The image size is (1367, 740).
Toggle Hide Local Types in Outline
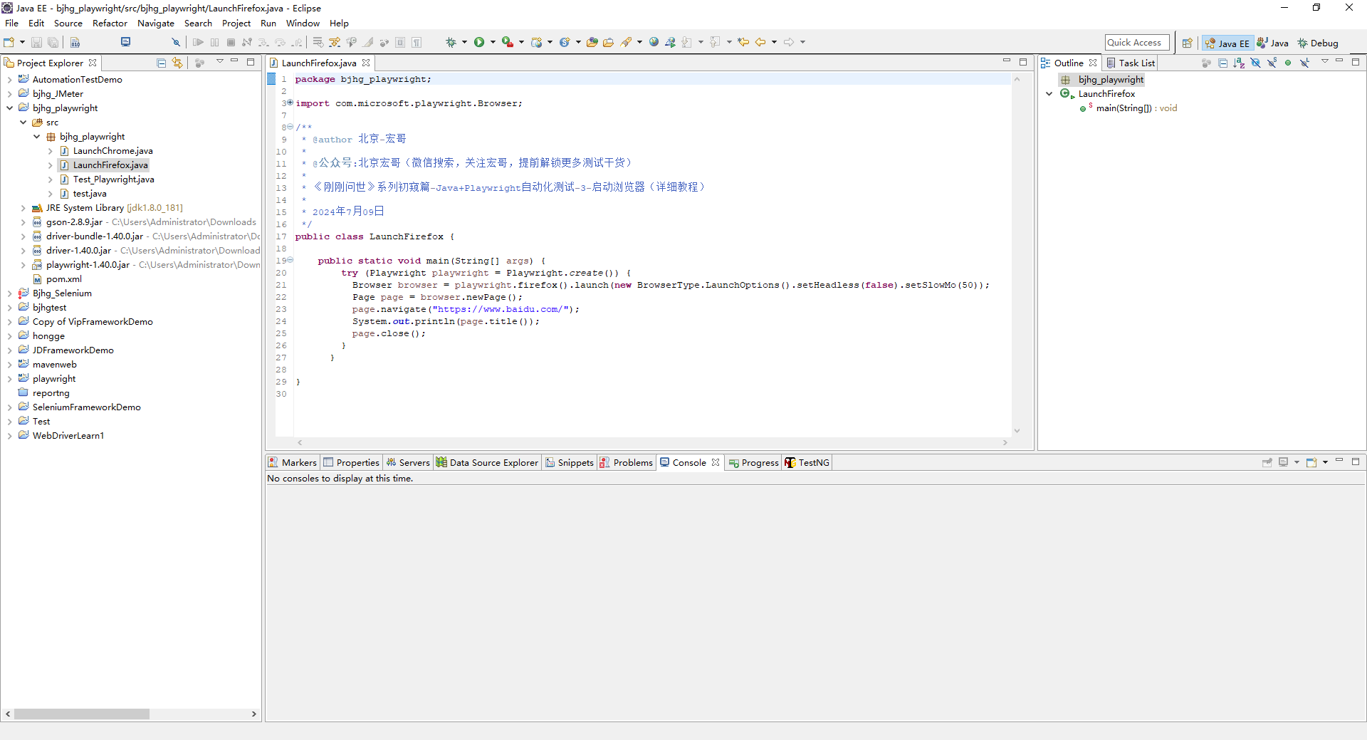[1304, 63]
